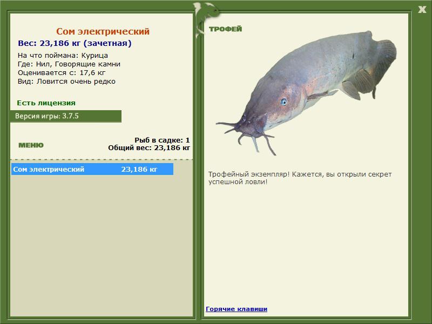Select Сом электрический row in catch list

[x=92, y=169]
